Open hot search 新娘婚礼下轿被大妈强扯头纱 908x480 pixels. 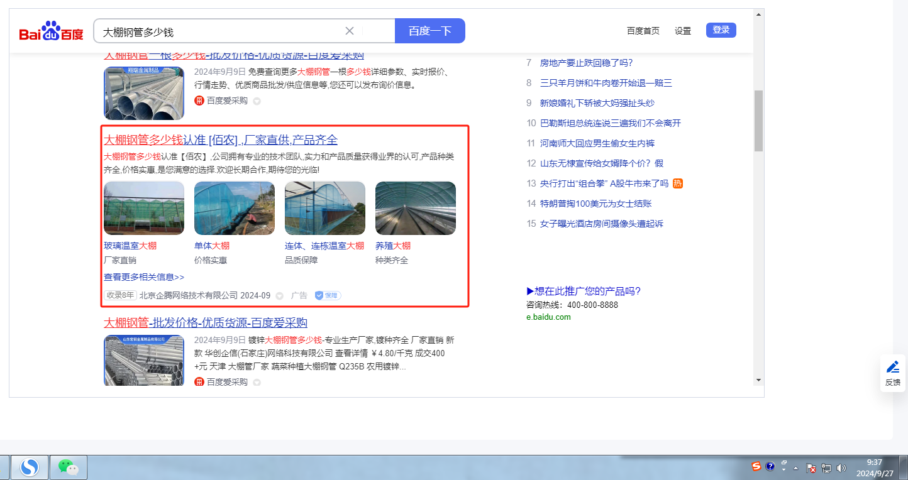[597, 103]
